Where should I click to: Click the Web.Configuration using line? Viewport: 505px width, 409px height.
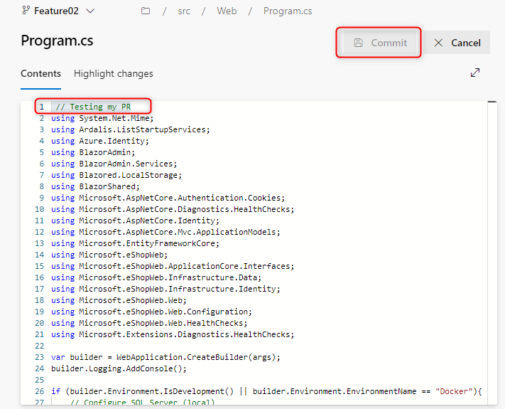(x=152, y=312)
